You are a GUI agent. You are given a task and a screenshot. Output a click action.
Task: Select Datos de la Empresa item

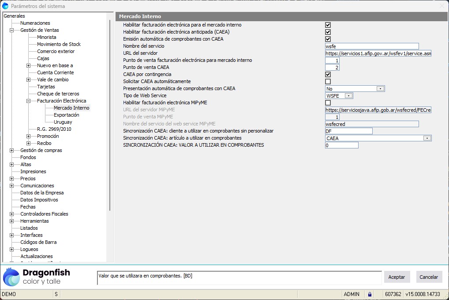42,193
